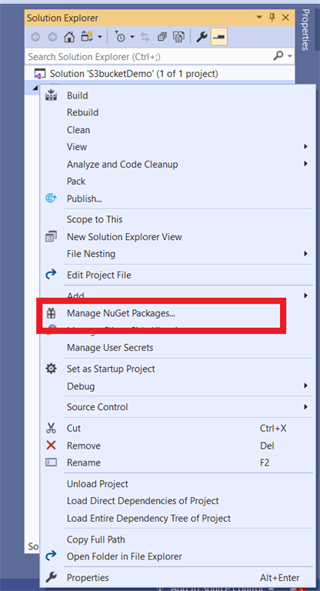320x591 pixels.
Task: Click the gear icon beside Set as Startup Project
Action: [x=51, y=369]
